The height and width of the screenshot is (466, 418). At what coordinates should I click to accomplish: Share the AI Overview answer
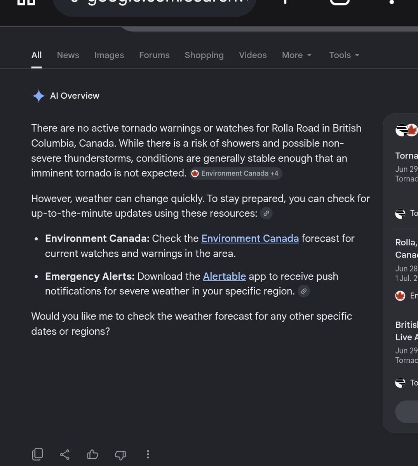(x=65, y=454)
